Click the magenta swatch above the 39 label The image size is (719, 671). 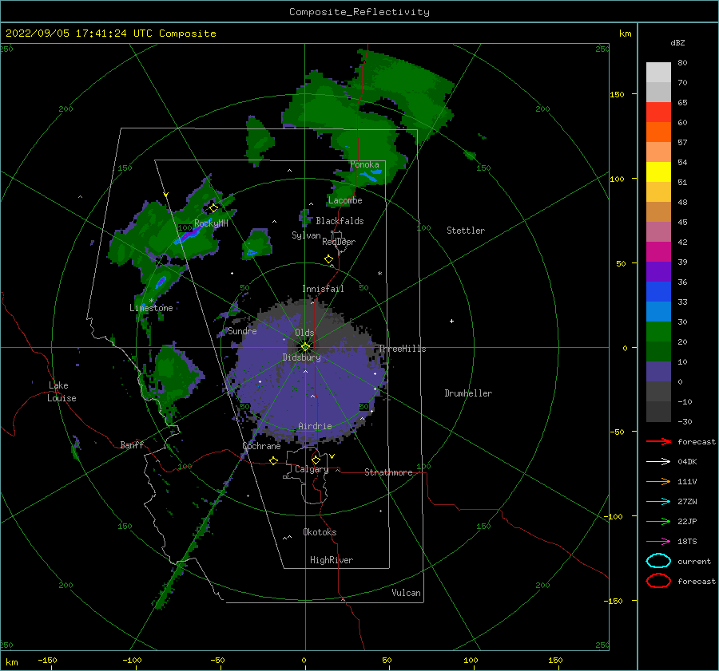coord(658,252)
